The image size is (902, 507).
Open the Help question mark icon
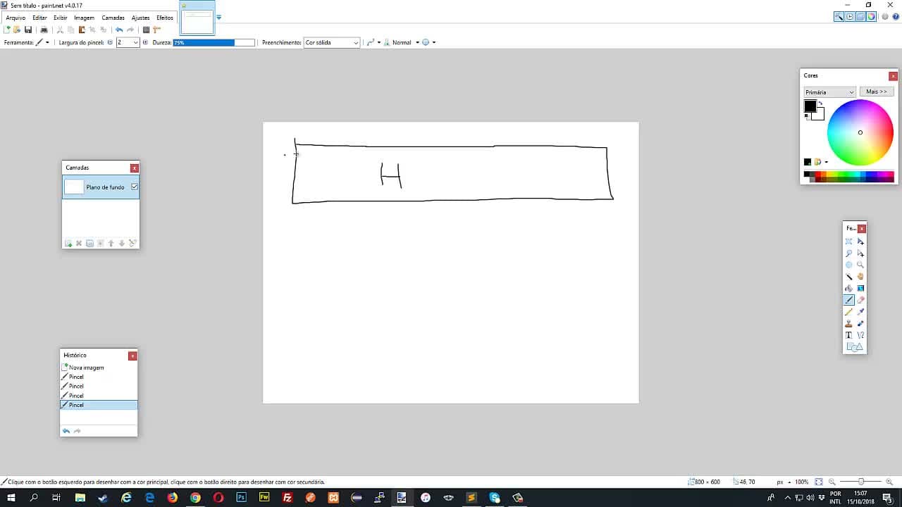(x=896, y=17)
